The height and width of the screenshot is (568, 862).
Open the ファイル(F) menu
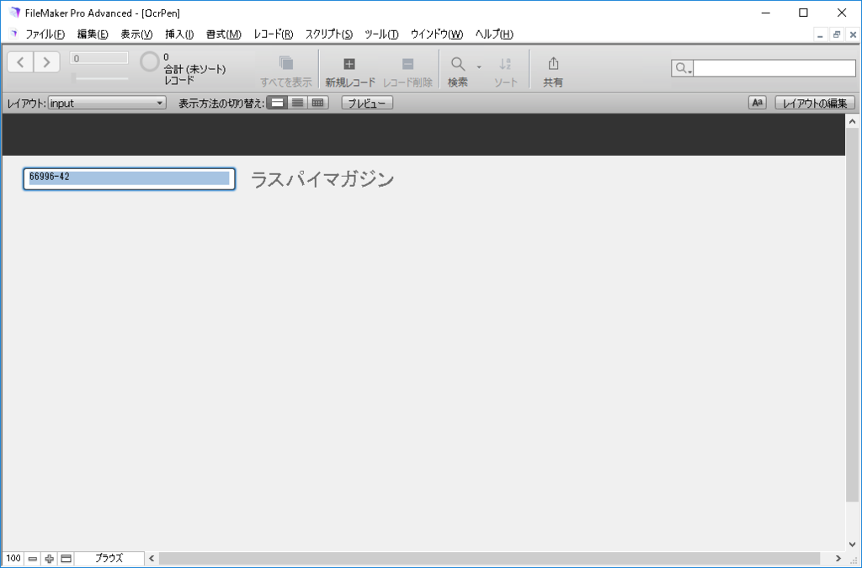pyautogui.click(x=45, y=34)
